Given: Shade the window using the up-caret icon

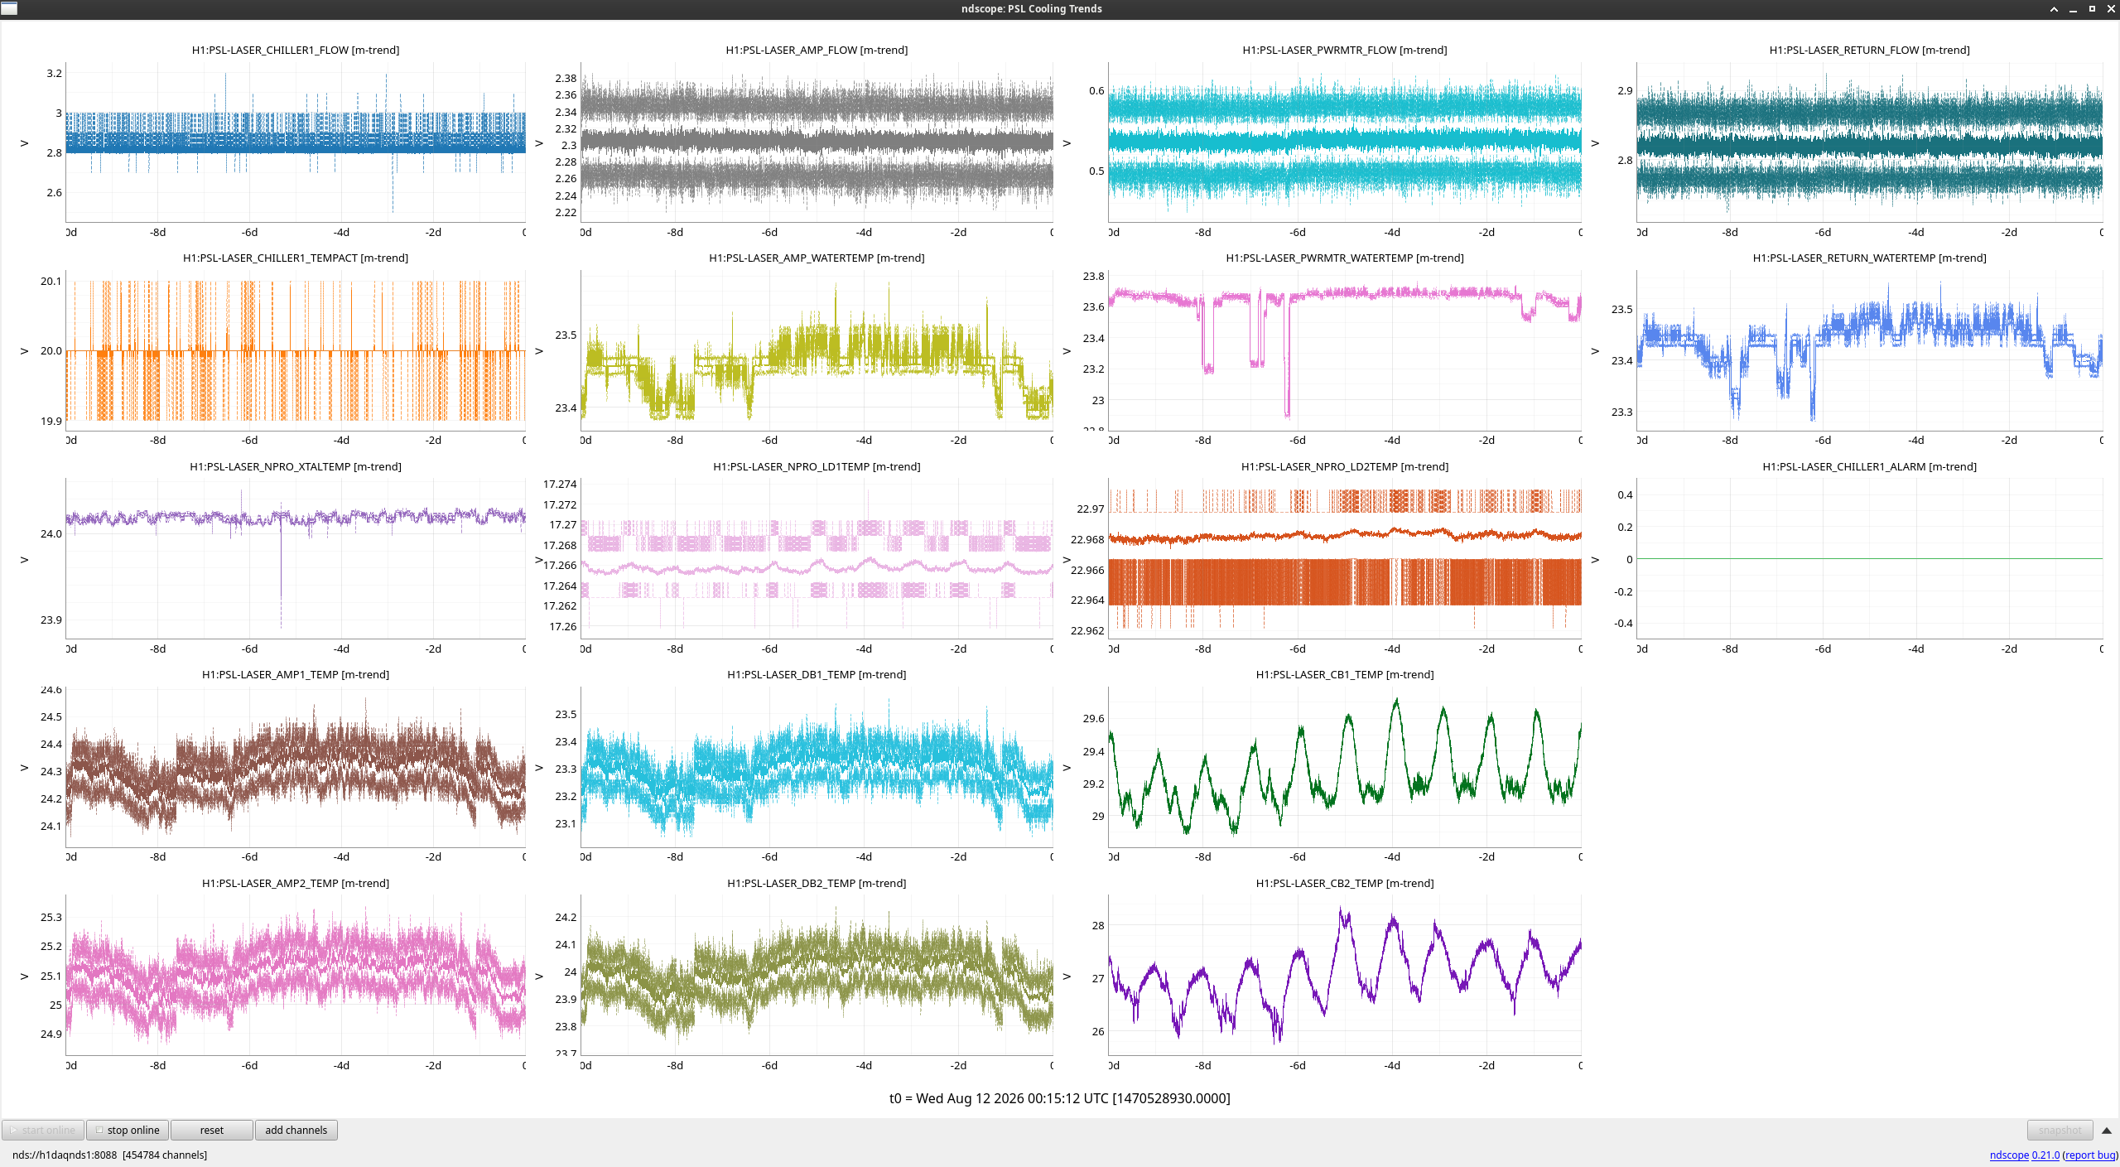Looking at the screenshot, I should pyautogui.click(x=2054, y=9).
